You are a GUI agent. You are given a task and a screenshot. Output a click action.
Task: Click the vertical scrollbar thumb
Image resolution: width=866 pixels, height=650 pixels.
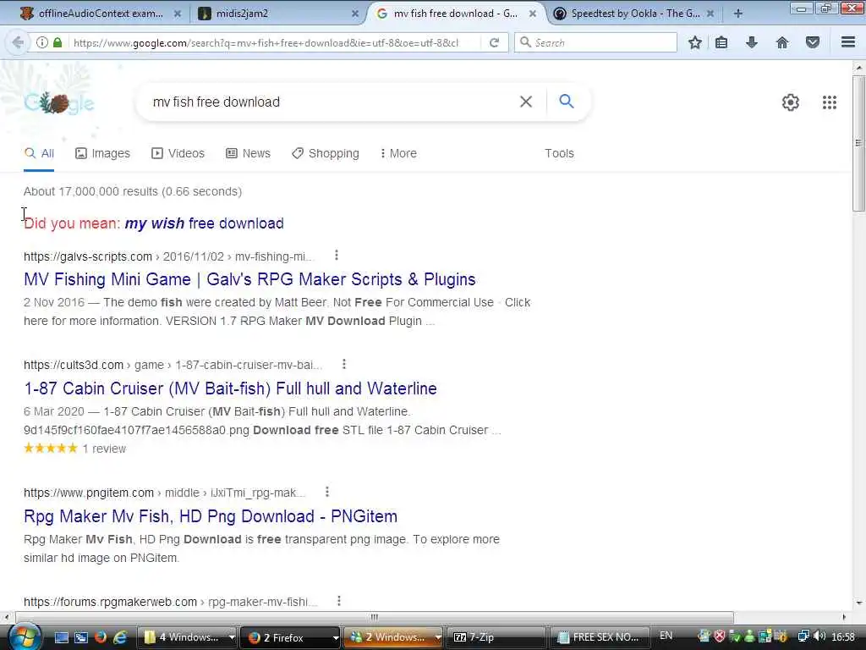pos(858,142)
